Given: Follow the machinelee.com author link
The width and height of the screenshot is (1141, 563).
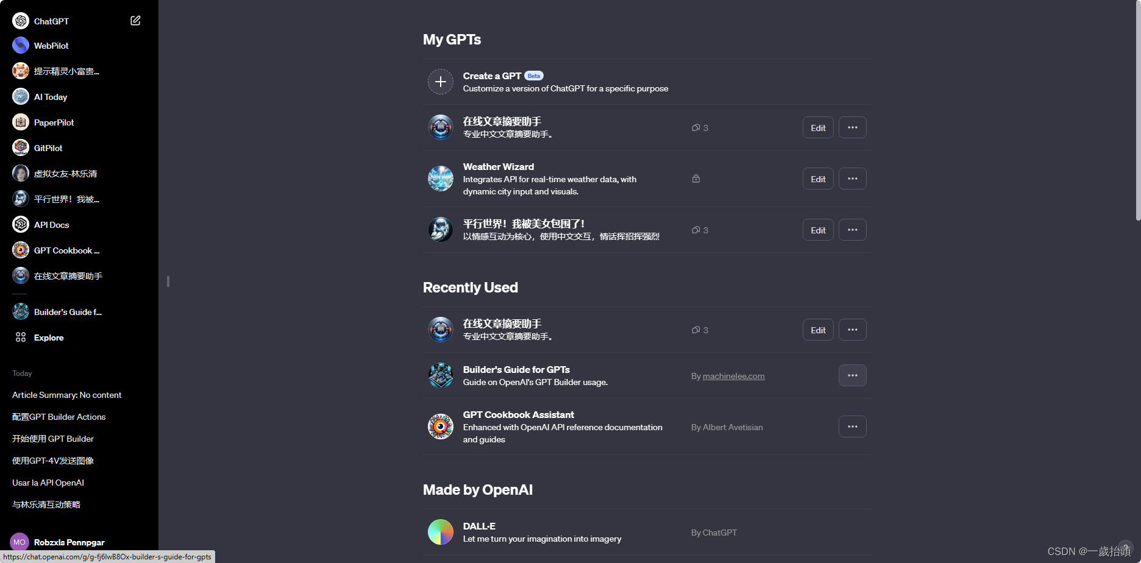Looking at the screenshot, I should [x=734, y=376].
